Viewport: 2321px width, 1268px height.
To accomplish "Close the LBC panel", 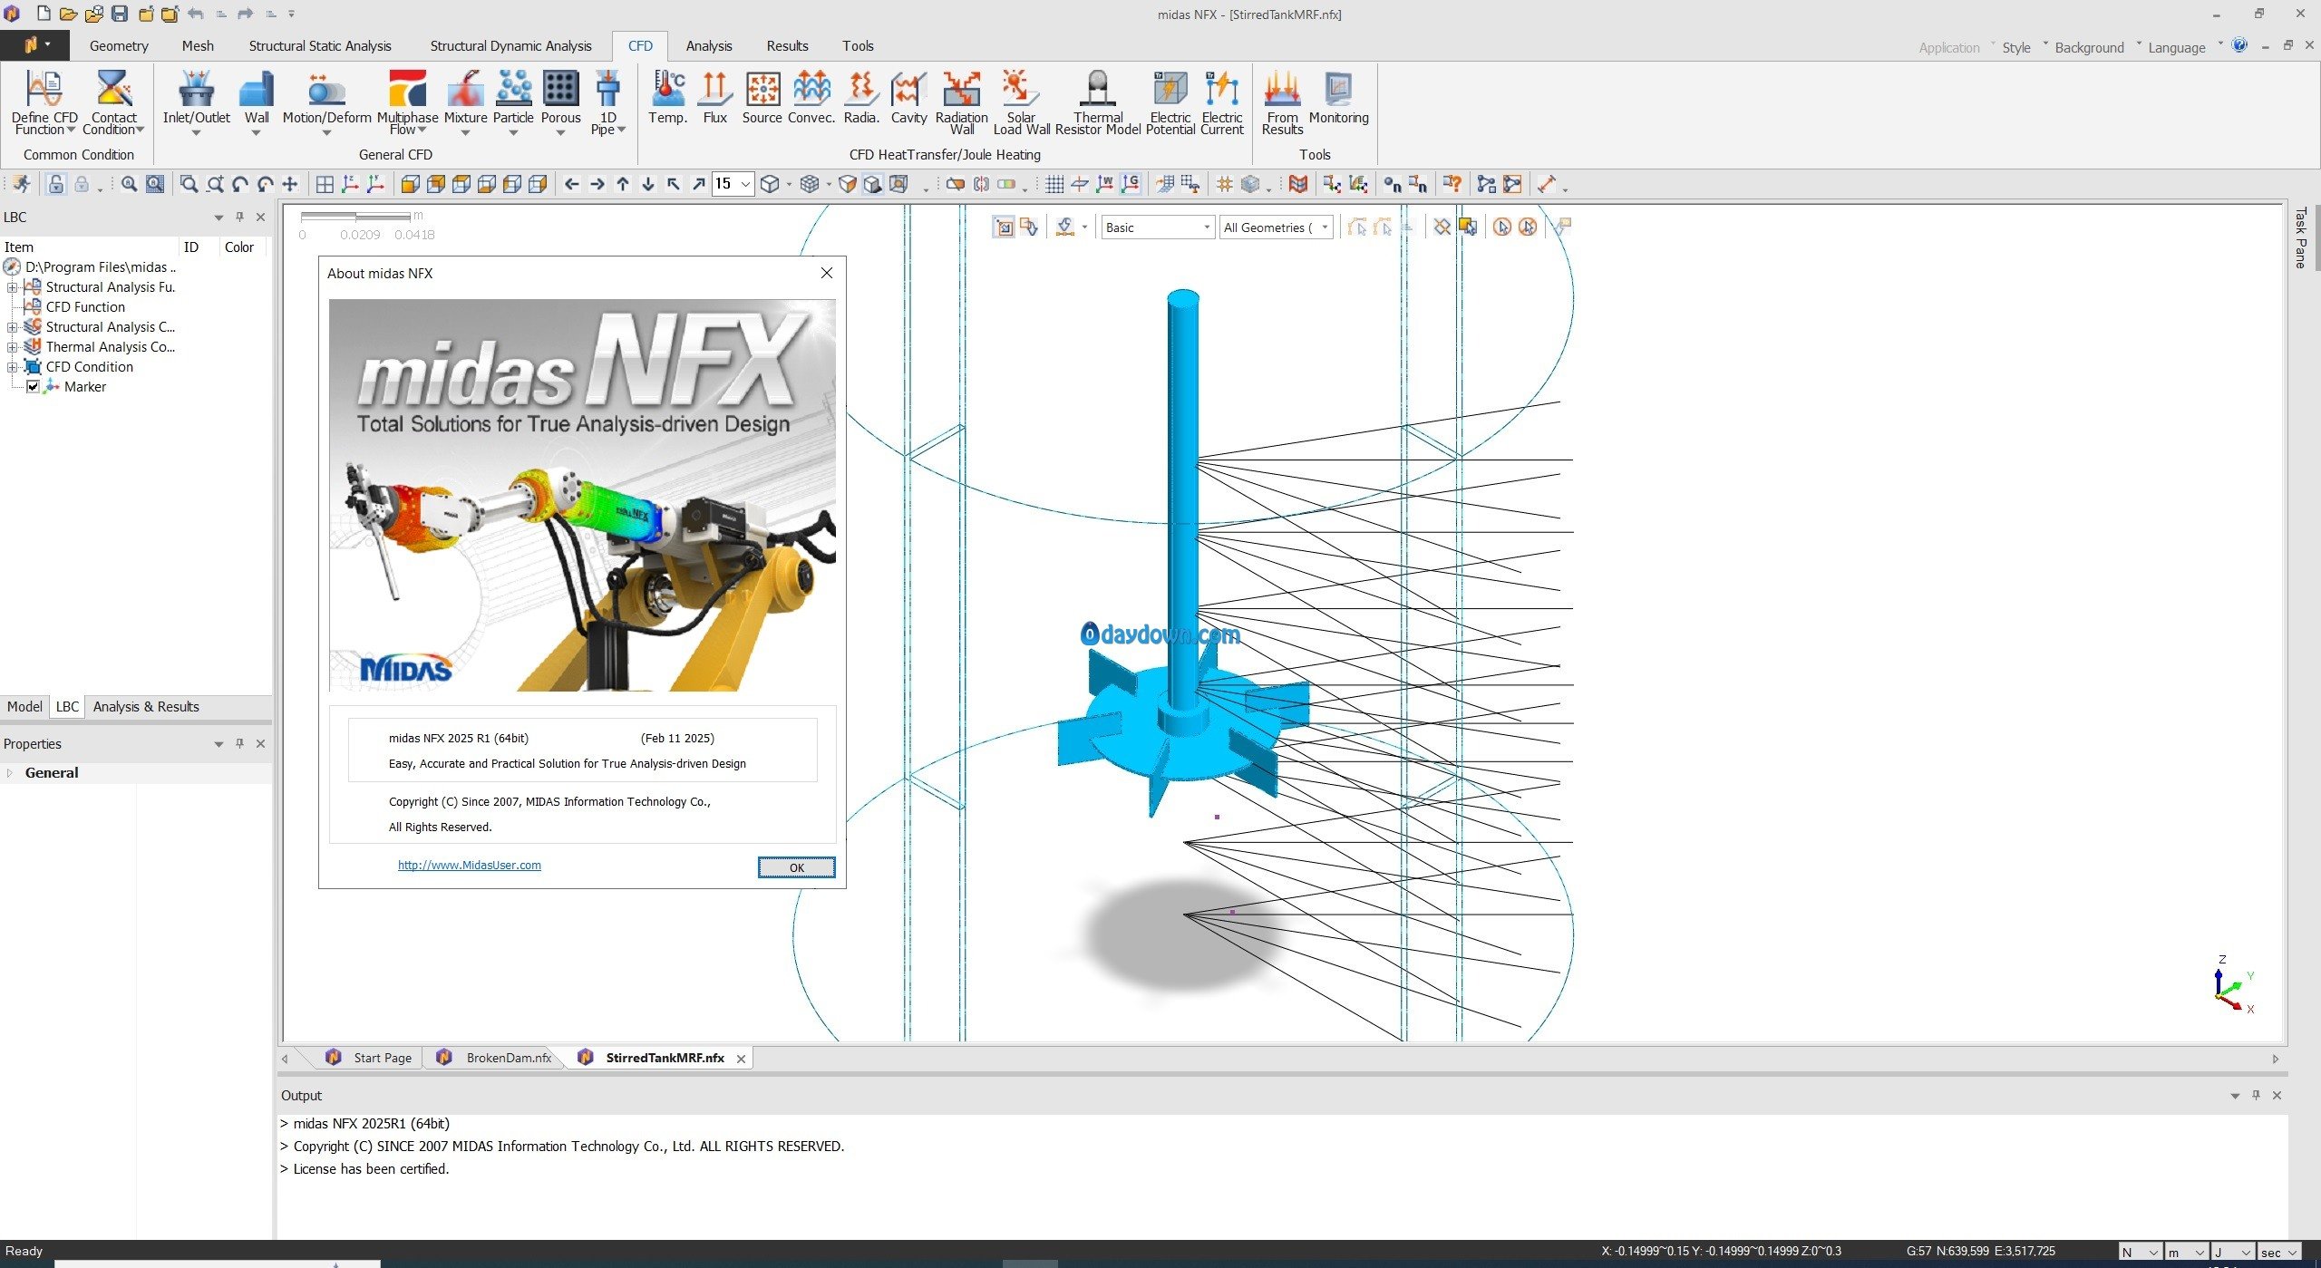I will tap(260, 218).
